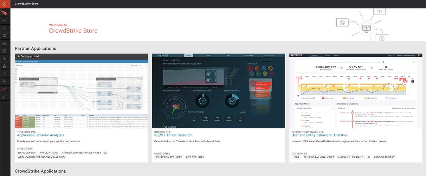Image resolution: width=426 pixels, height=176 pixels.
Task: Open the Spotlight target icon
Action: click(4, 81)
